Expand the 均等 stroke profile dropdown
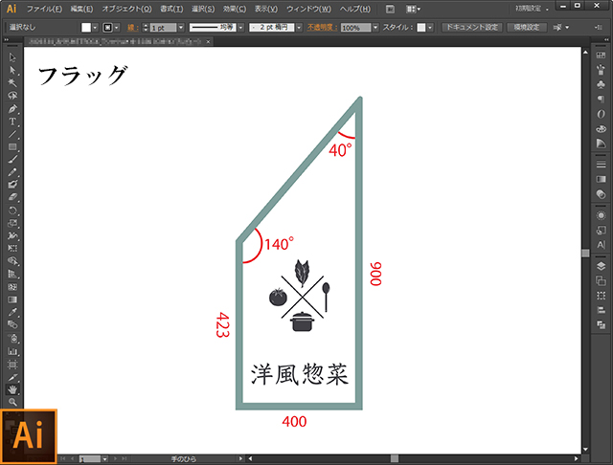The width and height of the screenshot is (613, 465). click(x=240, y=28)
